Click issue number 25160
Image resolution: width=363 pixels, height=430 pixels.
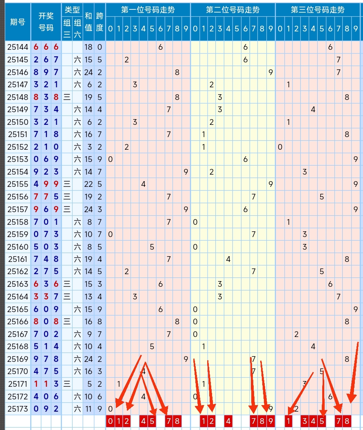pyautogui.click(x=18, y=247)
